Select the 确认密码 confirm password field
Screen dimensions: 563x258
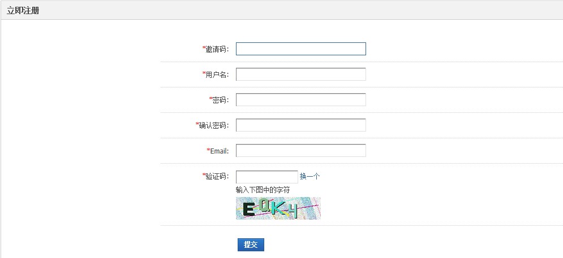click(x=300, y=125)
